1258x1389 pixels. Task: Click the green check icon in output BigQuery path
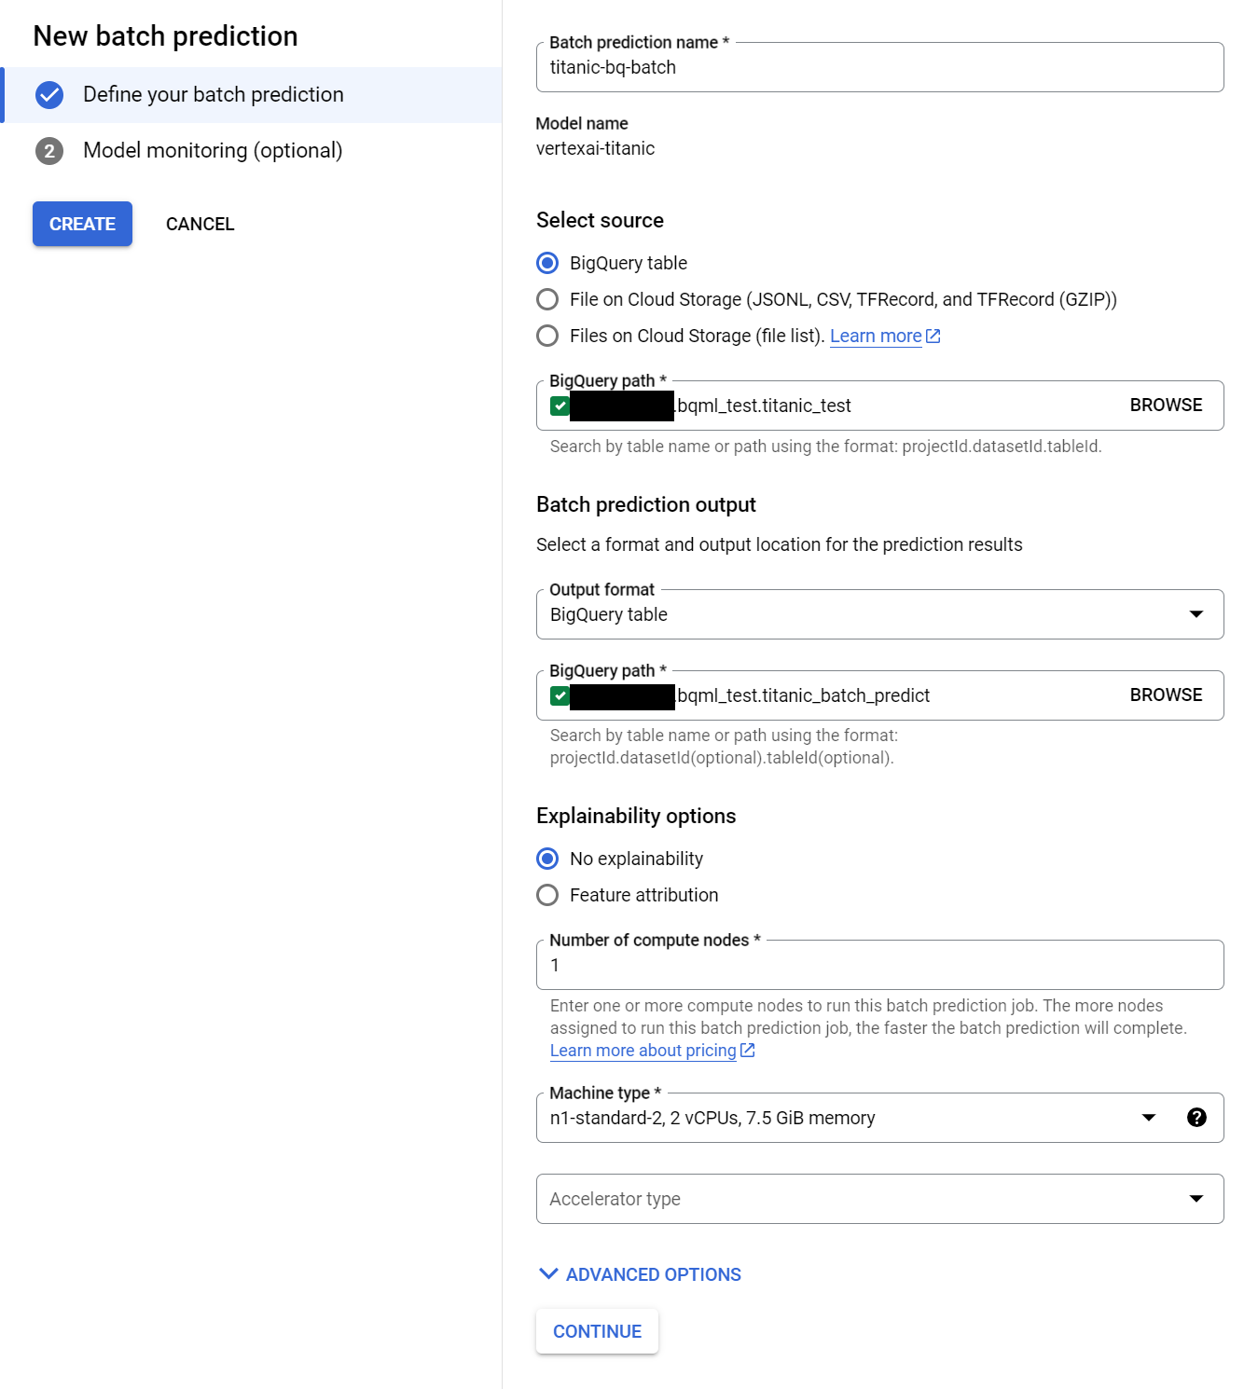560,695
